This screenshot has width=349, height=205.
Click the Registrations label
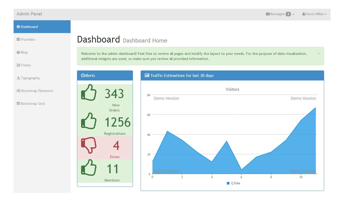(115, 134)
